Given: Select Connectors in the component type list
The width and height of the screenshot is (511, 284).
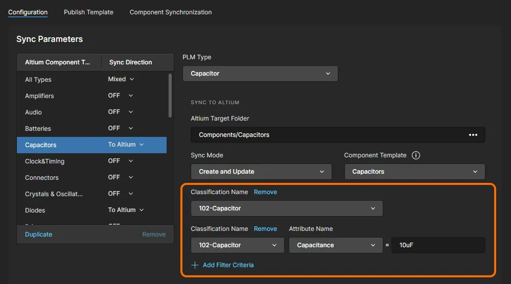Looking at the screenshot, I should coord(42,178).
